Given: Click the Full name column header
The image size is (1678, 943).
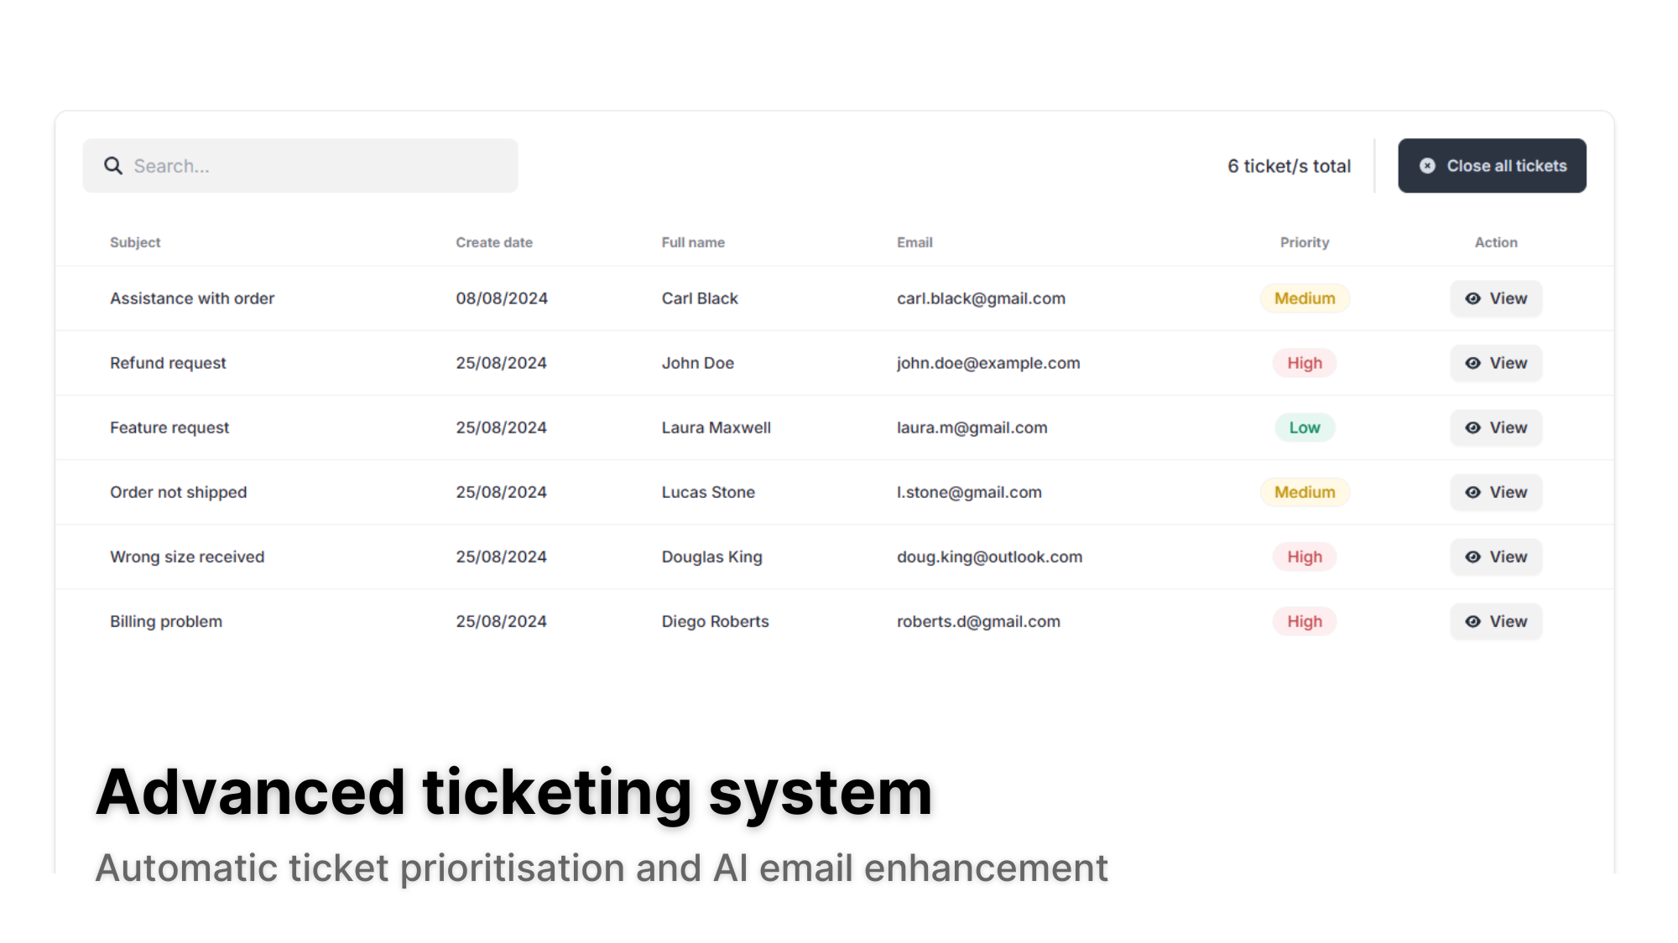Looking at the screenshot, I should 693,242.
